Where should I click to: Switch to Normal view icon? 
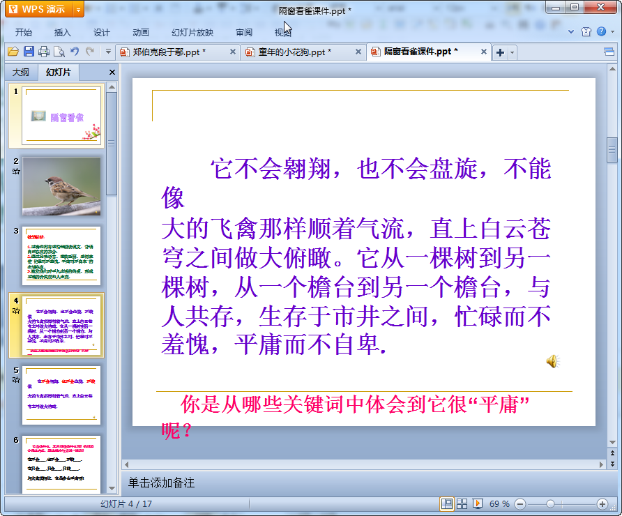click(x=447, y=503)
